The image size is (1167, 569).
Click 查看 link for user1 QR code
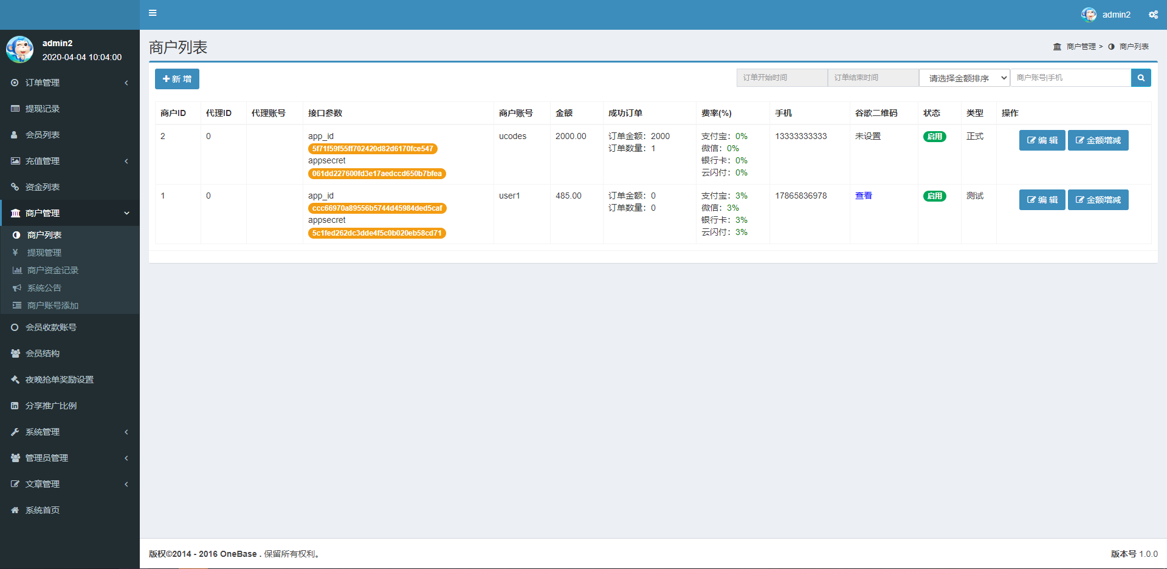(863, 196)
